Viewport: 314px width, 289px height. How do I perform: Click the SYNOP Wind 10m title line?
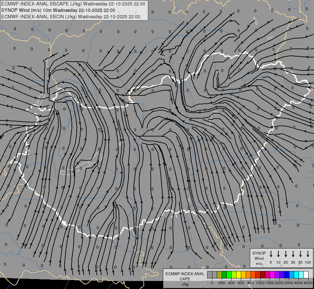[58, 10]
